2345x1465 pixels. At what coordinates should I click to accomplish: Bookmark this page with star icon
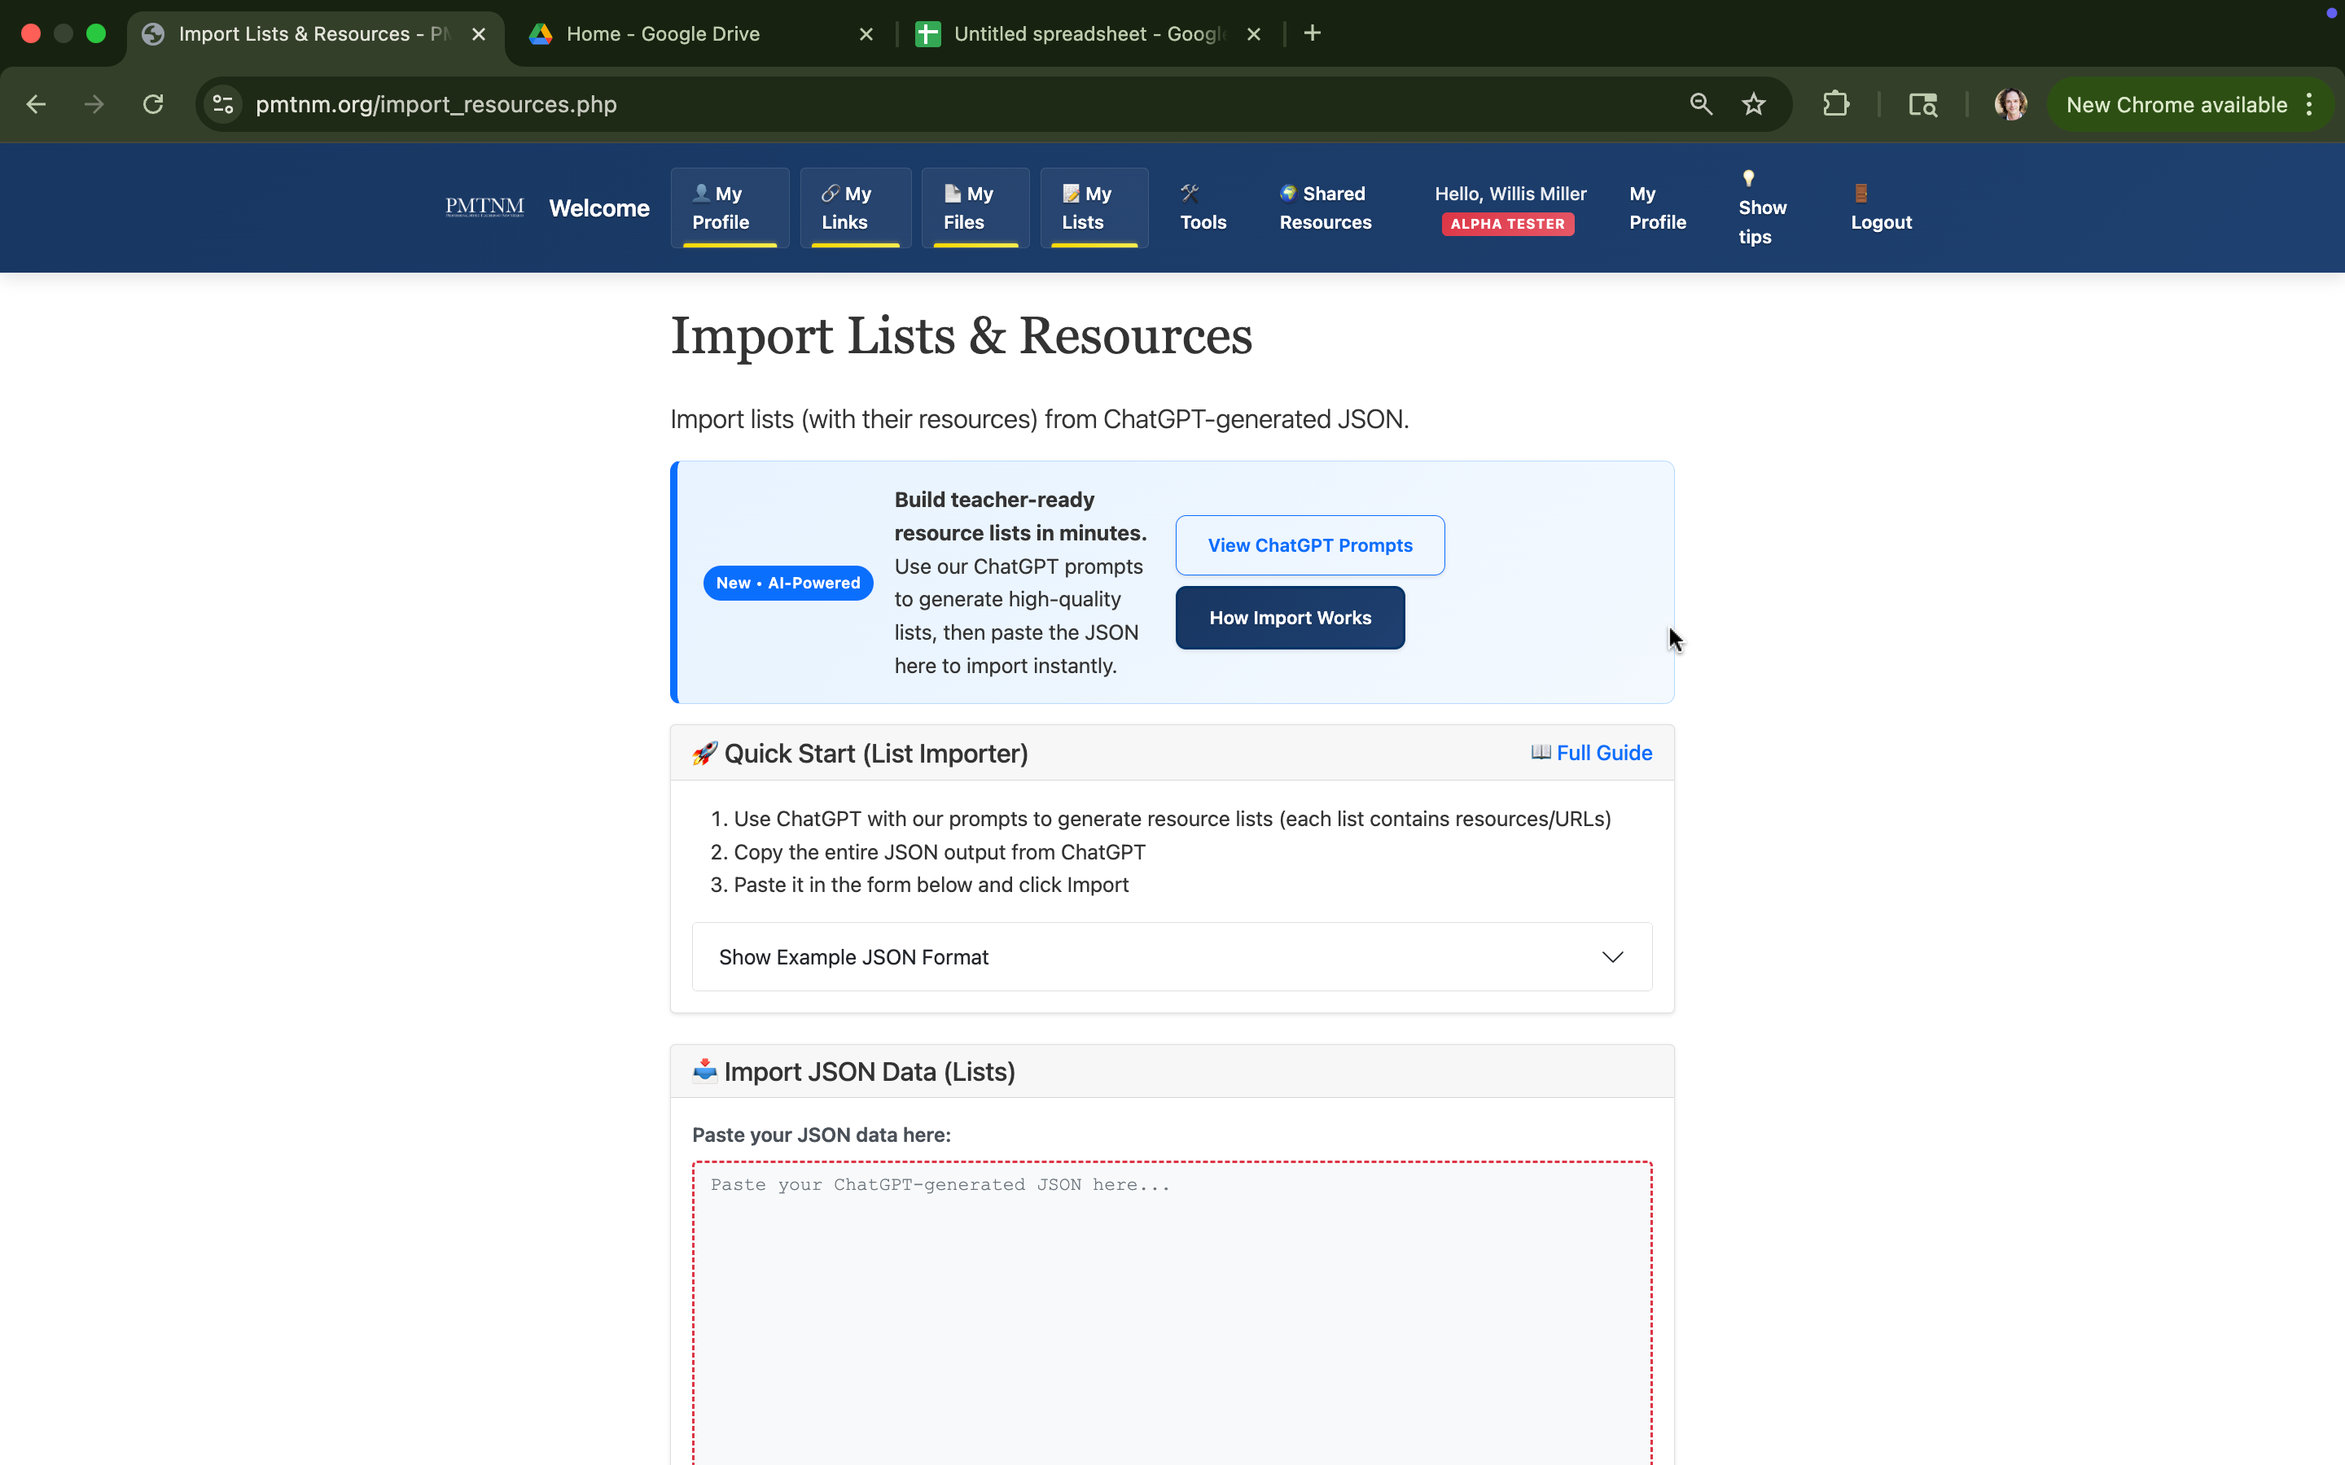tap(1754, 105)
